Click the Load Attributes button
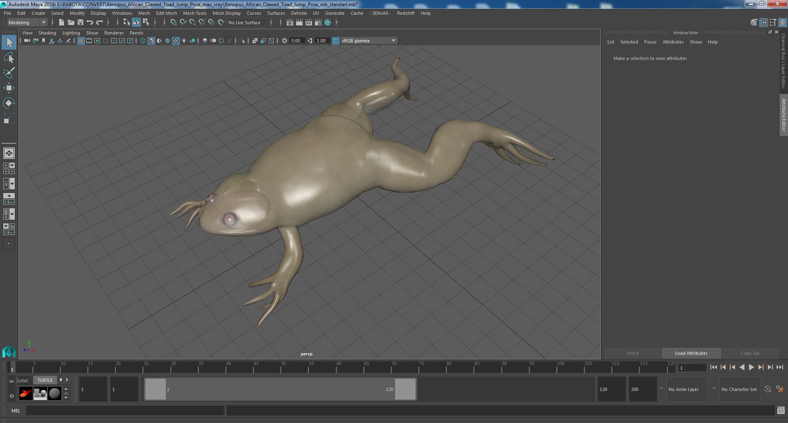The height and width of the screenshot is (423, 788). pos(691,353)
